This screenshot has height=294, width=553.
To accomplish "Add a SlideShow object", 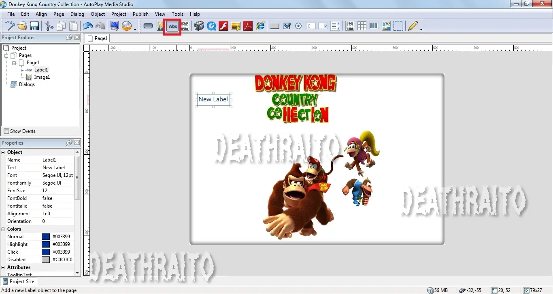I will point(236,26).
